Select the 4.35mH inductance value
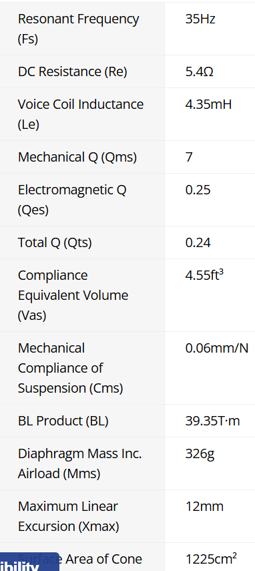Screen dimensions: 255x571 tap(208, 104)
